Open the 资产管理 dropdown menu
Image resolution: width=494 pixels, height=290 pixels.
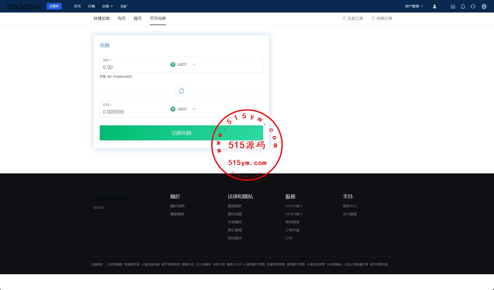(414, 6)
